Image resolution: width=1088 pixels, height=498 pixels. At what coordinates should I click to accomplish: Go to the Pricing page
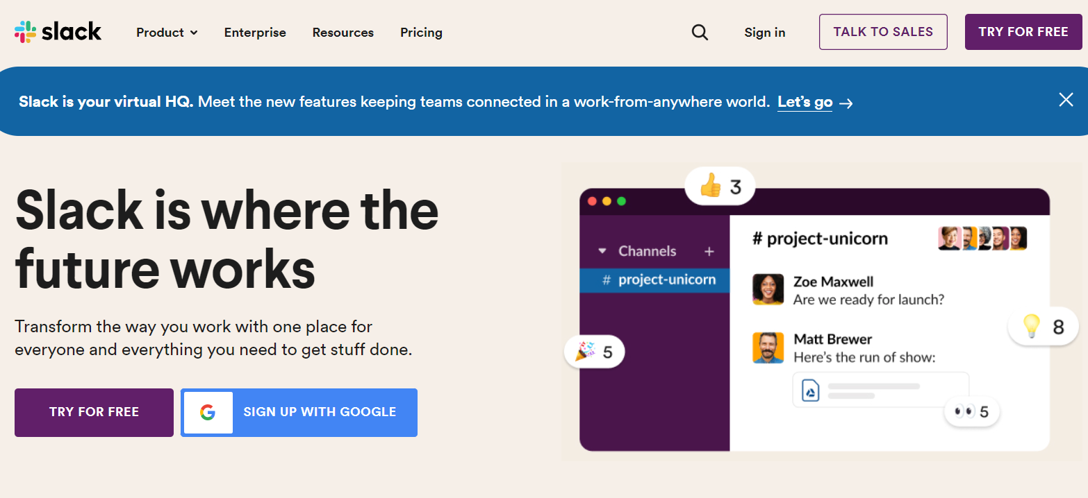[x=421, y=33]
